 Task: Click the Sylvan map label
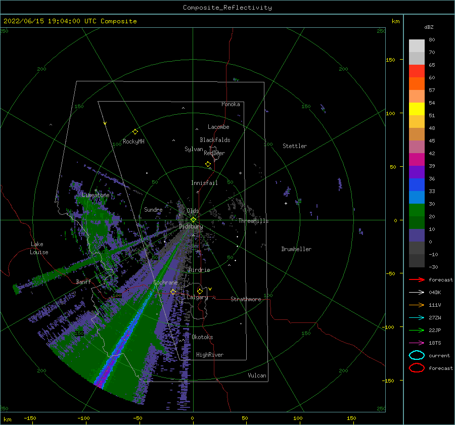coord(194,149)
